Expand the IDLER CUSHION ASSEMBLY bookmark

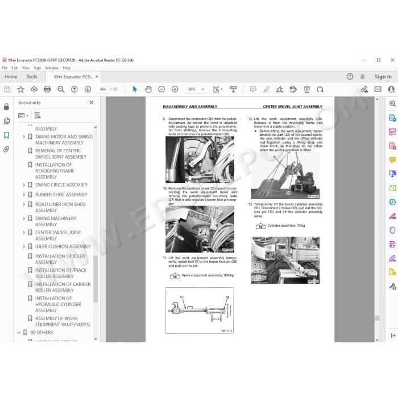tap(24, 246)
